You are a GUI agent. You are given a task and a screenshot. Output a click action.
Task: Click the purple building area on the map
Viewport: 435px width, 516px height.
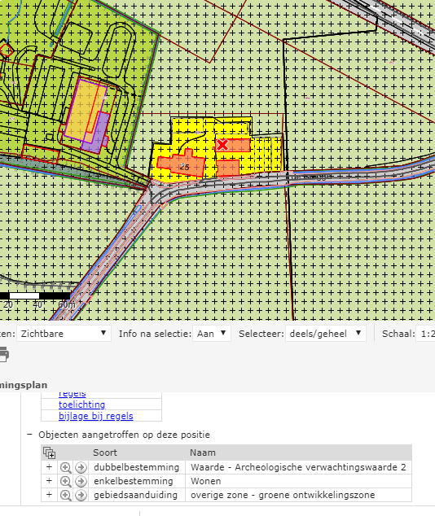click(x=97, y=134)
